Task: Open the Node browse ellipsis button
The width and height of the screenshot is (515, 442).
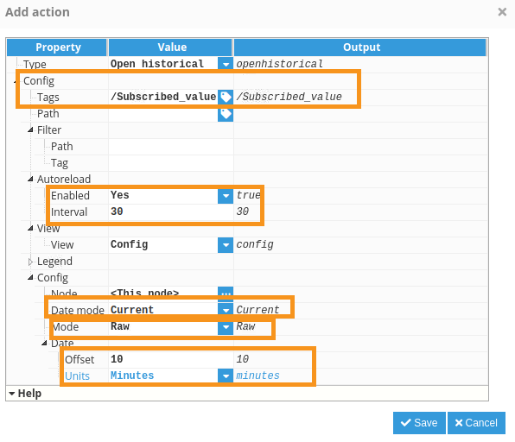Action: [226, 292]
